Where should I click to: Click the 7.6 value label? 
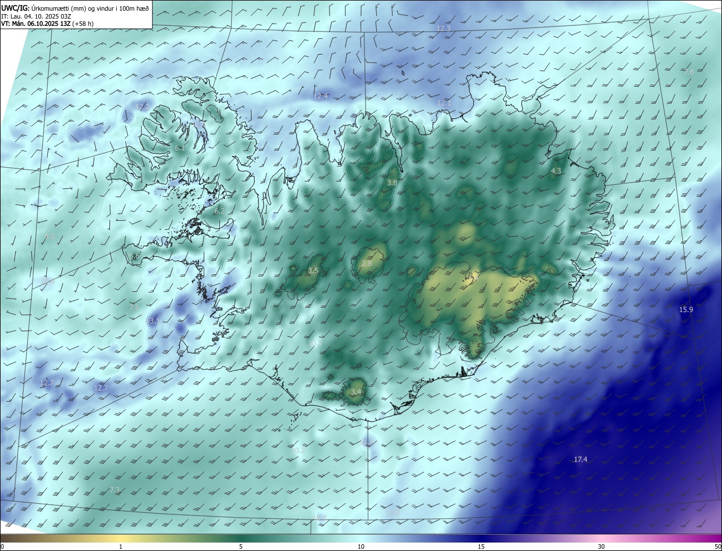[134, 308]
